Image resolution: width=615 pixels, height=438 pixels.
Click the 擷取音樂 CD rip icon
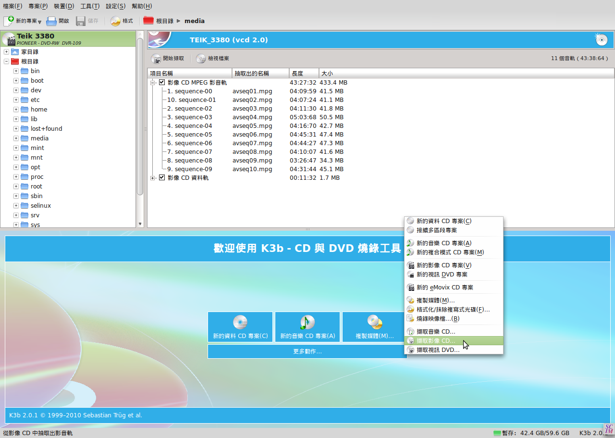(x=410, y=332)
